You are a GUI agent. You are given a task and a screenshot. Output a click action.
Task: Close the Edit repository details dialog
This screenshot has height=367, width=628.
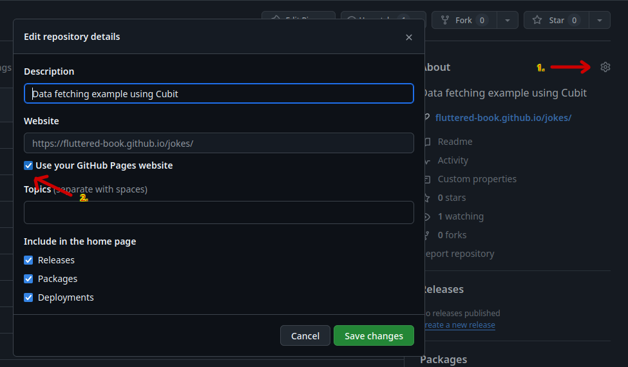click(408, 37)
